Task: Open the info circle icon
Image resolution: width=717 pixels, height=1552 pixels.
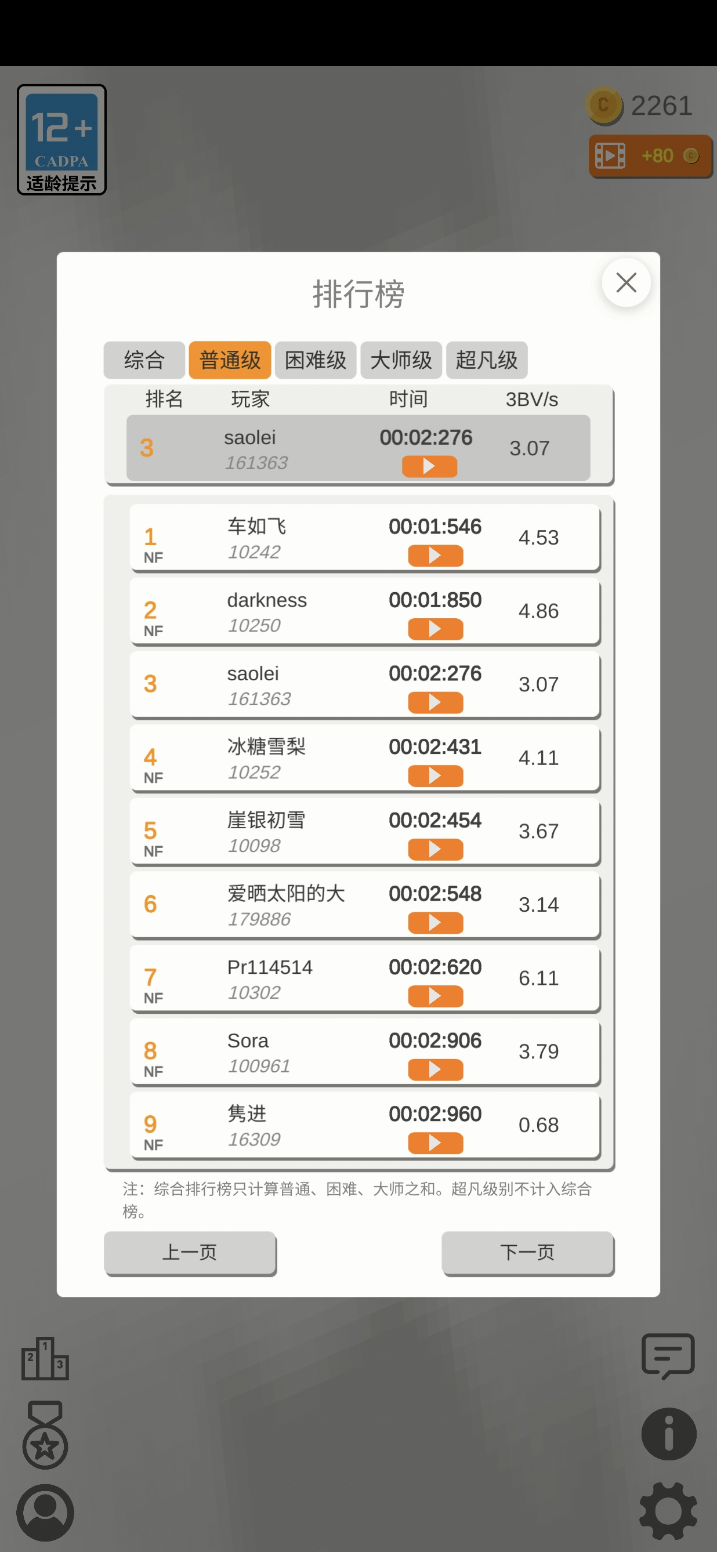Action: coord(669,1434)
